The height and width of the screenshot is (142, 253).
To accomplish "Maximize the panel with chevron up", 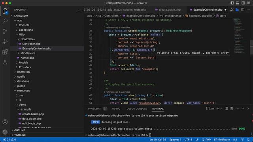I will click(x=242, y=109).
